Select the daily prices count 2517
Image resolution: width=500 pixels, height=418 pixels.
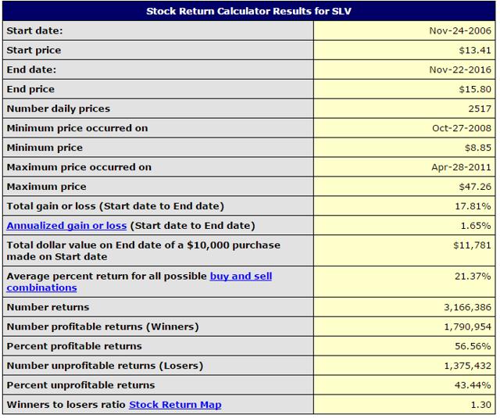coord(480,109)
